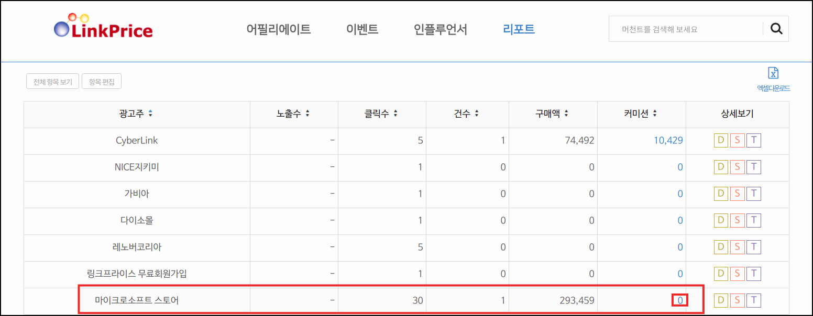Image resolution: width=813 pixels, height=316 pixels.
Task: Open S detail for 마이크로소프트 스토어 row
Action: 737,300
